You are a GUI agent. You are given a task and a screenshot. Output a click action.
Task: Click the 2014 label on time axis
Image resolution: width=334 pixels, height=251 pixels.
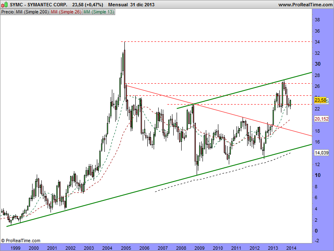coord(291,248)
